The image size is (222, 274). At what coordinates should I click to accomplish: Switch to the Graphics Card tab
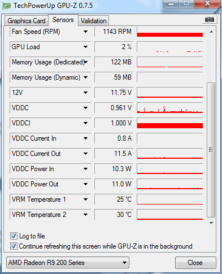tap(27, 21)
